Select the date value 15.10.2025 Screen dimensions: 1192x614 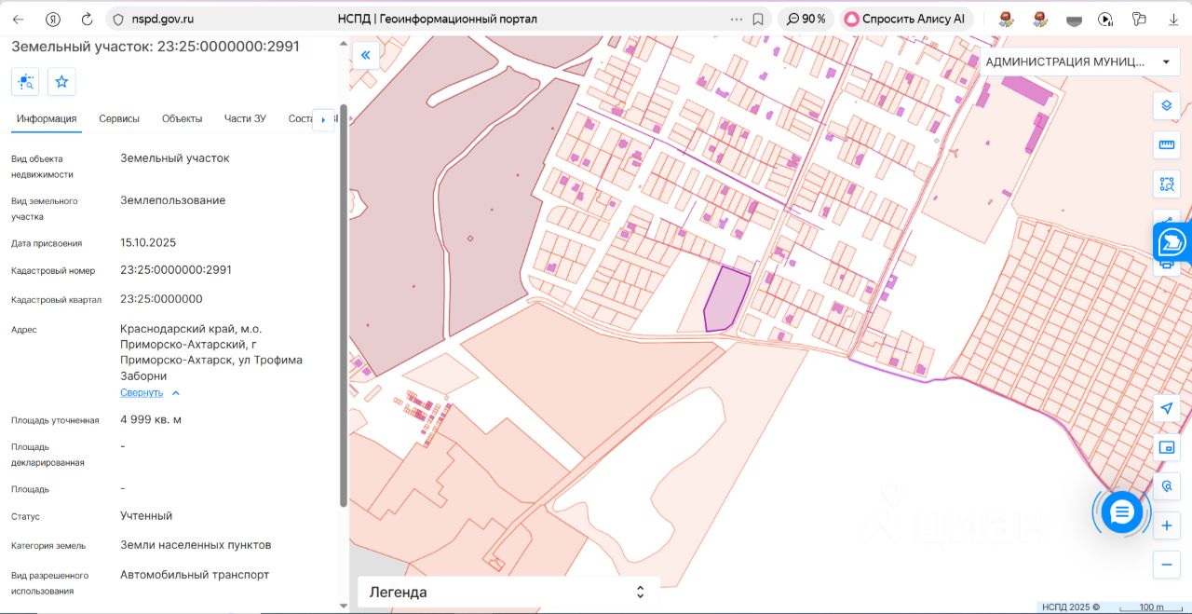coord(148,242)
